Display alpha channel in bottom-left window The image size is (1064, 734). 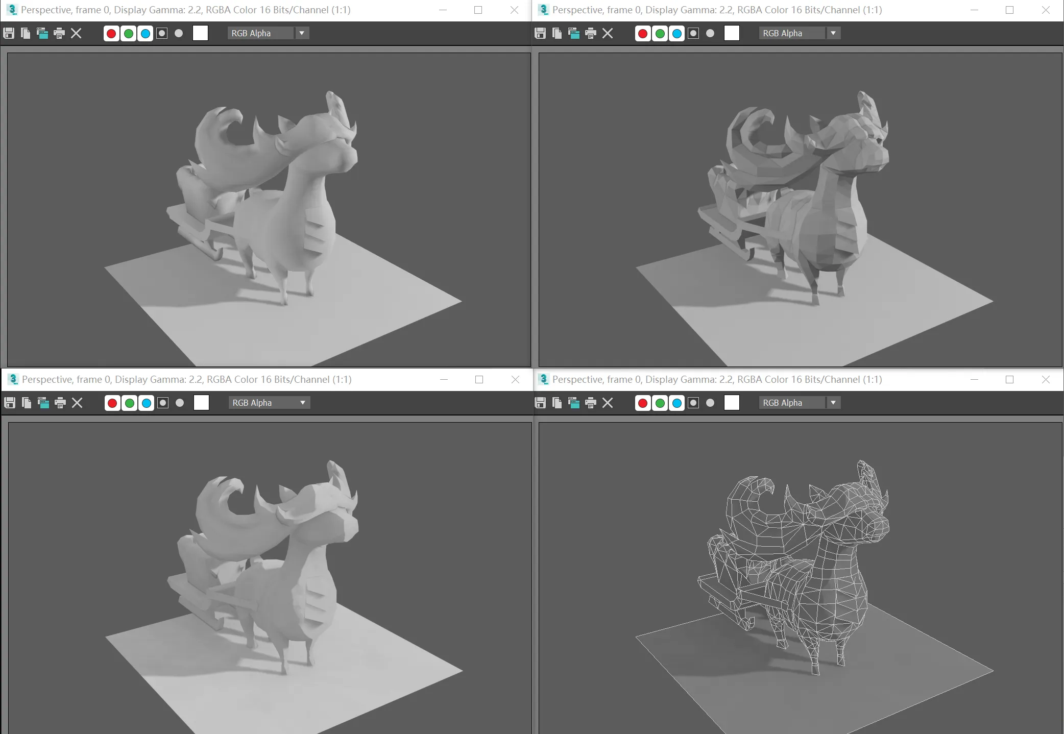(163, 403)
